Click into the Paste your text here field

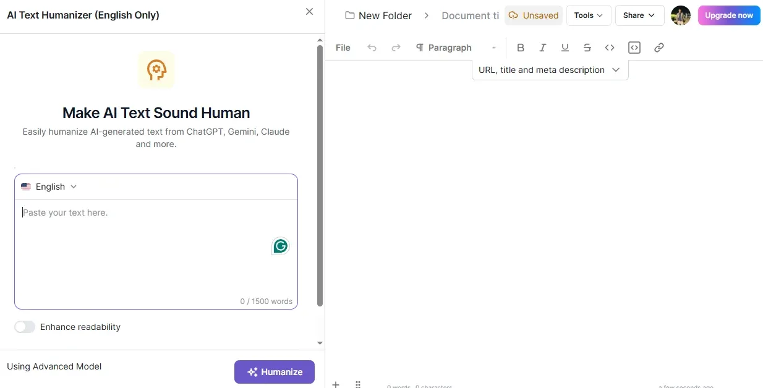coord(156,254)
